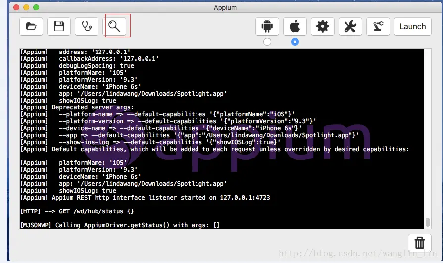Image resolution: width=443 pixels, height=263 pixels.
Task: Open a saved configuration with folder icon
Action: point(31,27)
